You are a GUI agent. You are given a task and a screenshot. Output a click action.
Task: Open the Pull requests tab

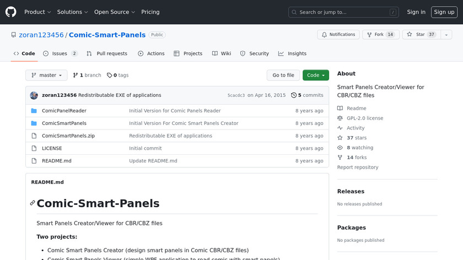pos(107,53)
